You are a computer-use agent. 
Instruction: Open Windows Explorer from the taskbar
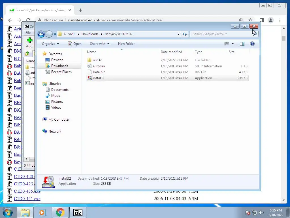25,212
